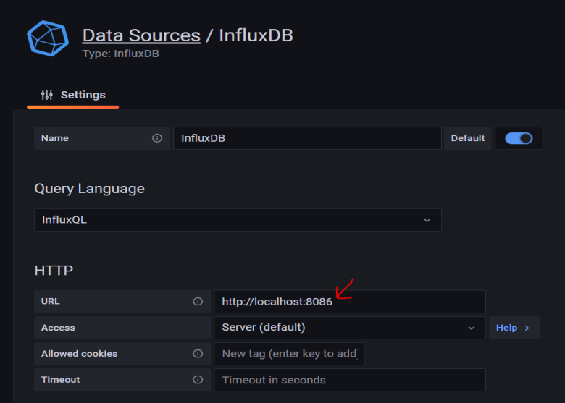
Task: Click the chevron of Query Language selector
Action: point(427,220)
